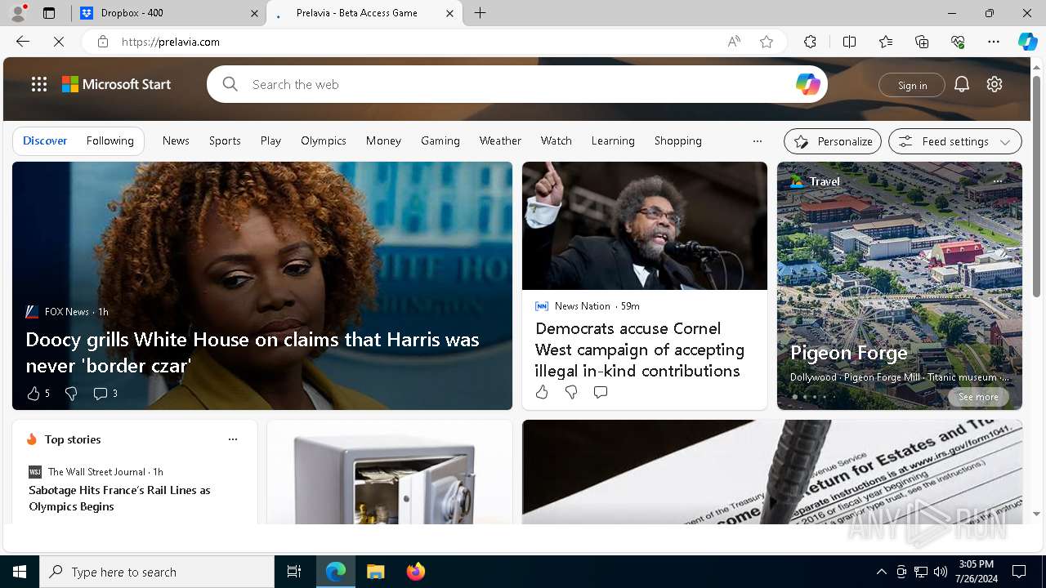
Task: Open the tax form image story
Action: click(772, 472)
